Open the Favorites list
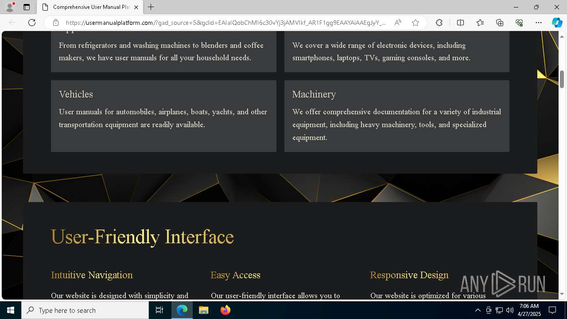The height and width of the screenshot is (319, 567). (480, 23)
